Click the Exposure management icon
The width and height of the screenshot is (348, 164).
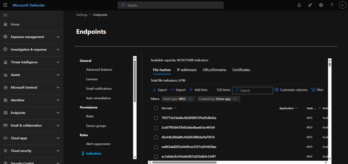tap(6, 37)
